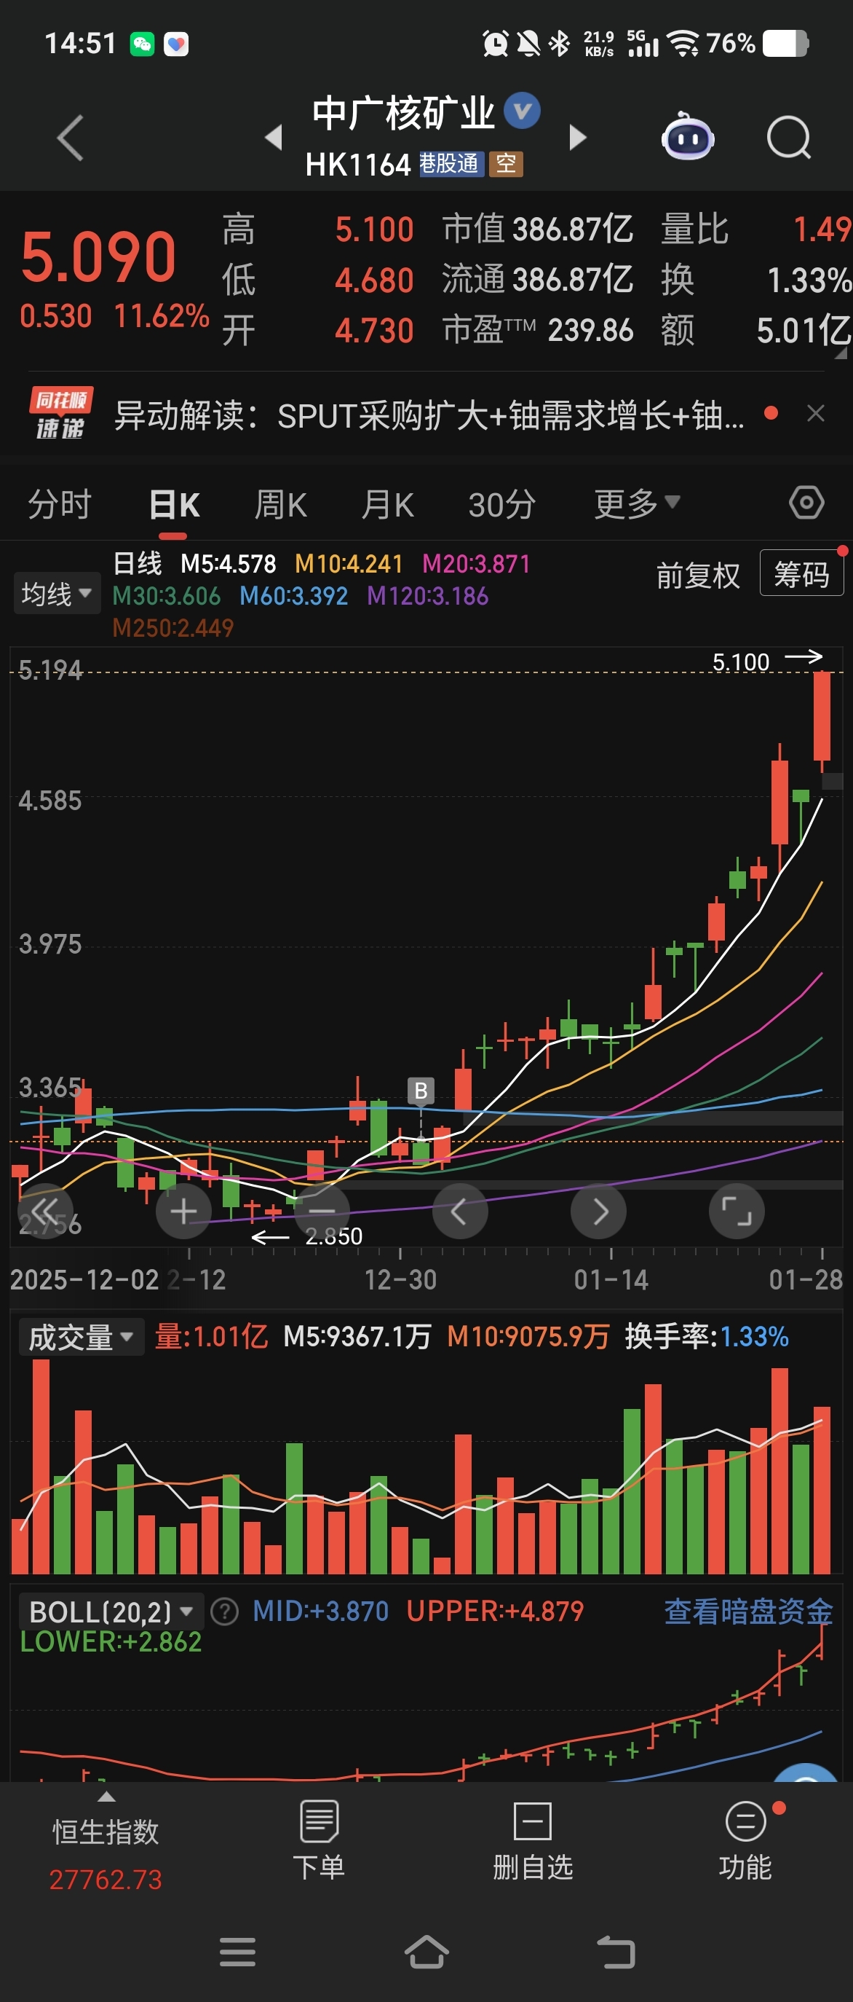Open stock search magnifier
Image resolution: width=853 pixels, height=2002 pixels.
[x=788, y=138]
